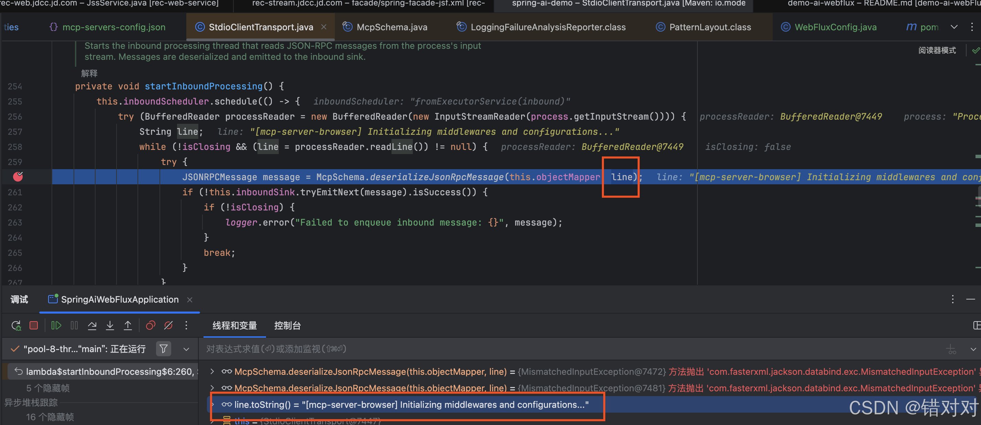Resume program execution
This screenshot has width=981, height=425.
click(56, 325)
